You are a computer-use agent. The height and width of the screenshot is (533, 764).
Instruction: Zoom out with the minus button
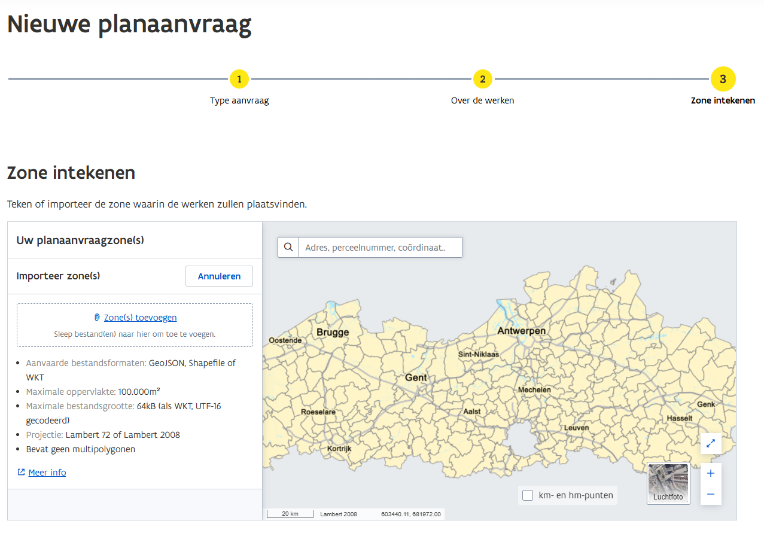coord(711,494)
